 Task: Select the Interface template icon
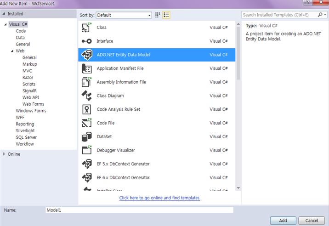tap(87, 41)
